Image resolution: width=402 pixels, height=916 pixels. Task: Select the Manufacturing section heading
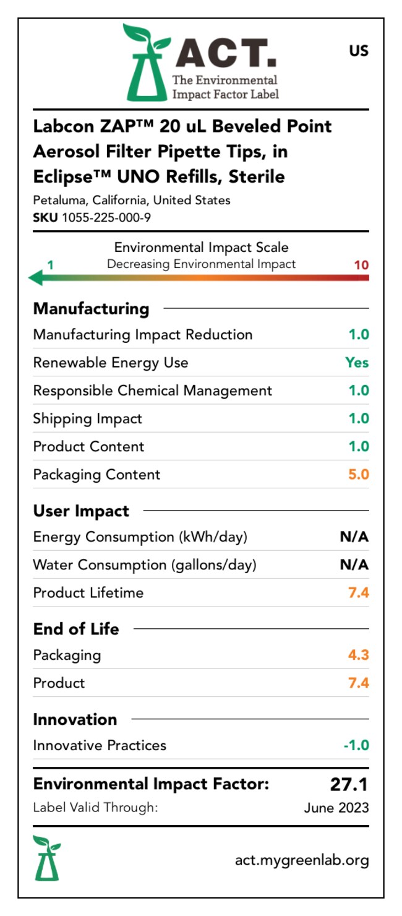pos(91,308)
